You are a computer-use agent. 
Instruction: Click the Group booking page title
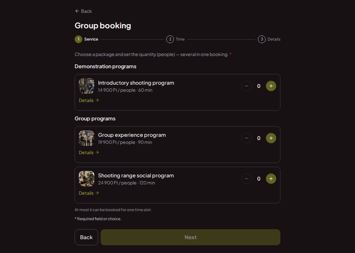(x=103, y=26)
